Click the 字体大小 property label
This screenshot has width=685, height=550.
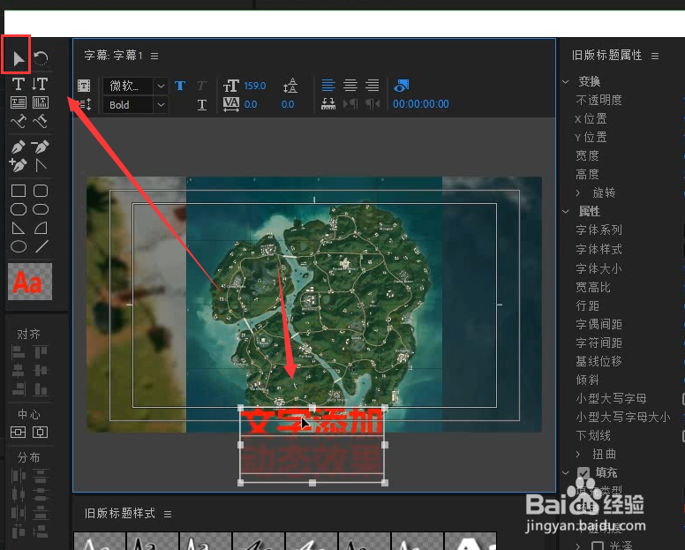click(599, 268)
